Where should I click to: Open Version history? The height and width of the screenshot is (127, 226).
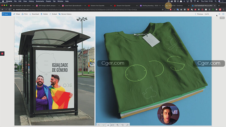(x=65, y=14)
